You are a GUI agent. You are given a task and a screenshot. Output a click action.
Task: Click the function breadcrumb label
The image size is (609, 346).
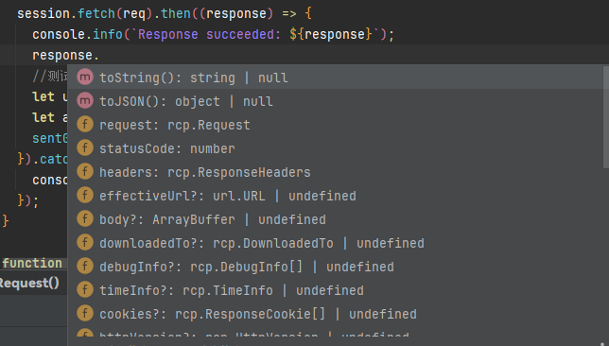click(x=32, y=263)
